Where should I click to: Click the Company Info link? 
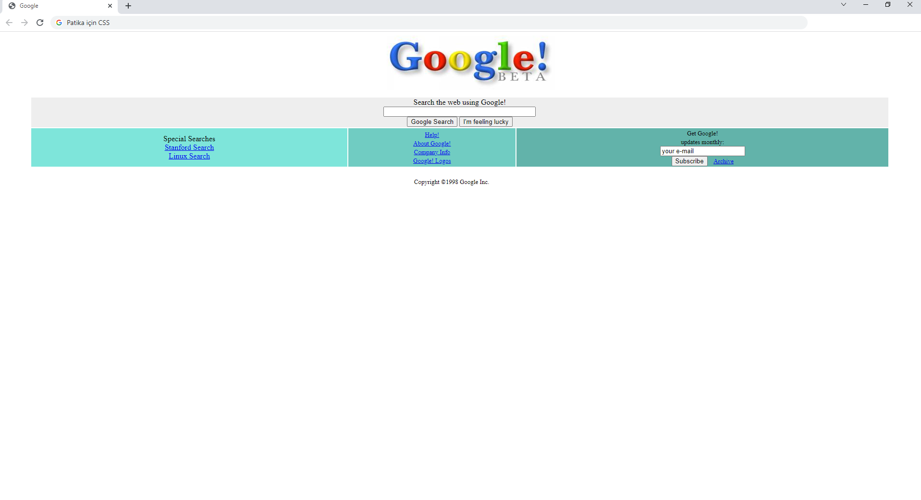pyautogui.click(x=431, y=152)
